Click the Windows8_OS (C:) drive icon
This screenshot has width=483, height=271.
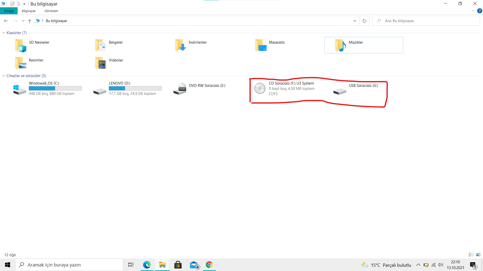tap(20, 89)
